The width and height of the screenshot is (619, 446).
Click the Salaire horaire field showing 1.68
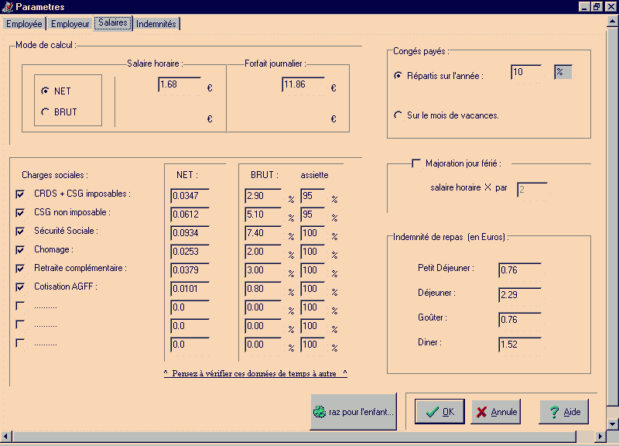(180, 84)
